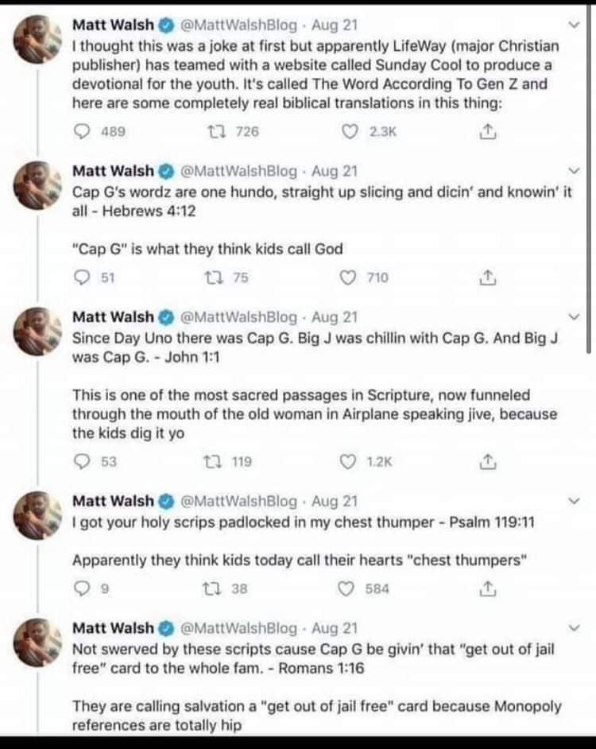The image size is (596, 749).
Task: Open more-options chevron on John 1:1 tweet
Action: pos(575,317)
